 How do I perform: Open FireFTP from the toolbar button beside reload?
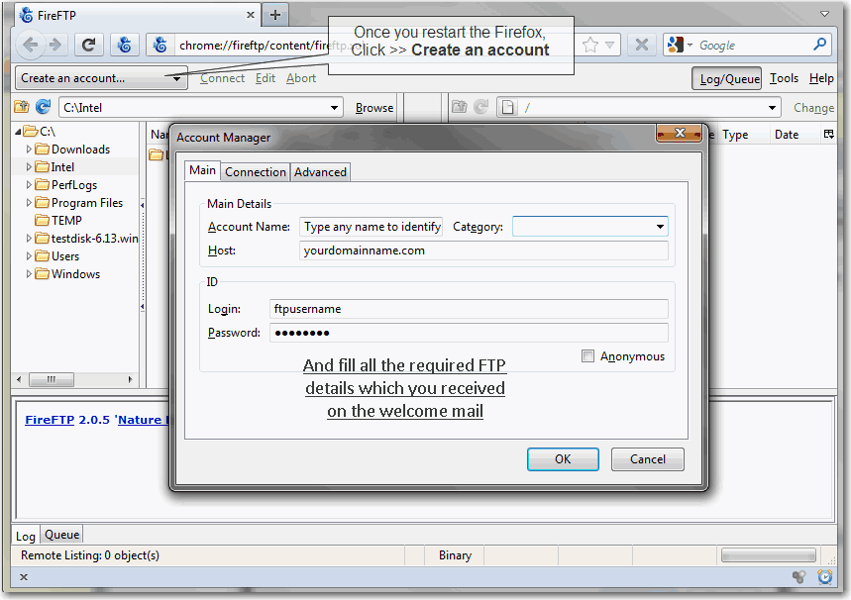(x=124, y=45)
